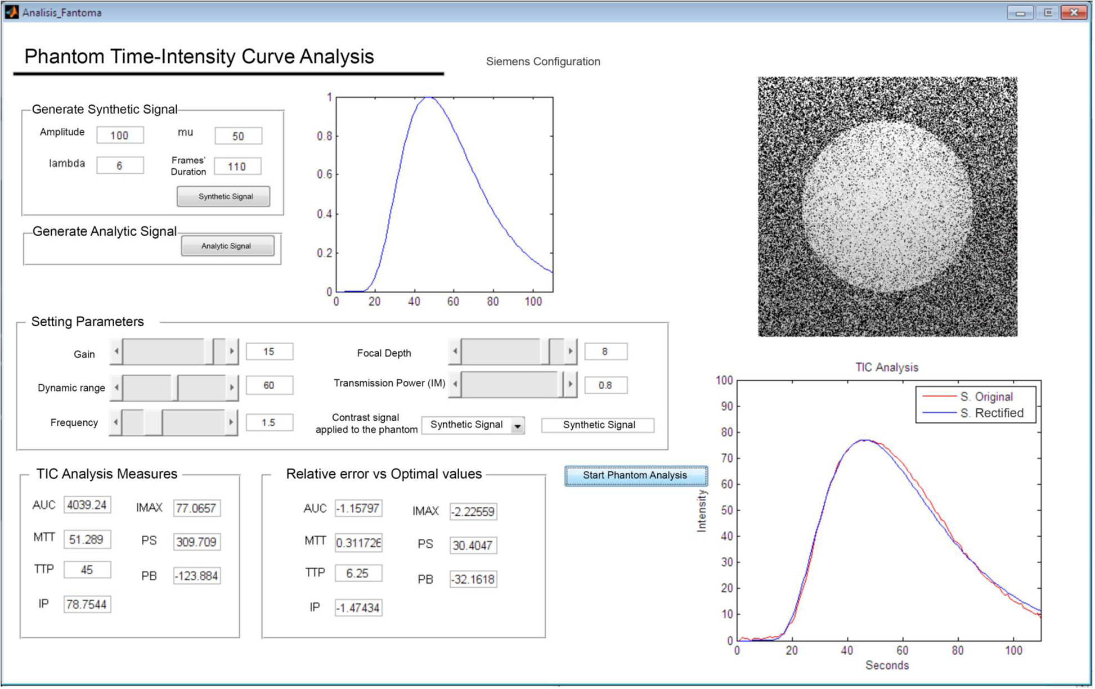Image resolution: width=1095 pixels, height=689 pixels.
Task: Click the S. Rectified legend entry
Action: [972, 413]
